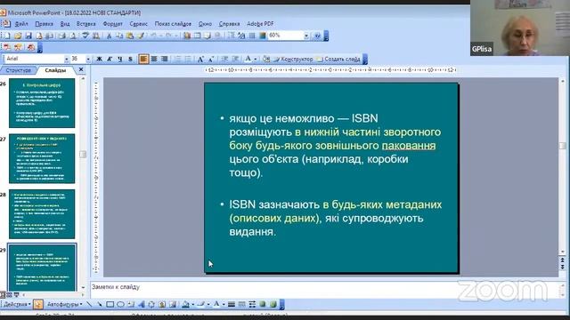Open the Справка menu
The width and height of the screenshot is (570, 320).
click(x=229, y=24)
